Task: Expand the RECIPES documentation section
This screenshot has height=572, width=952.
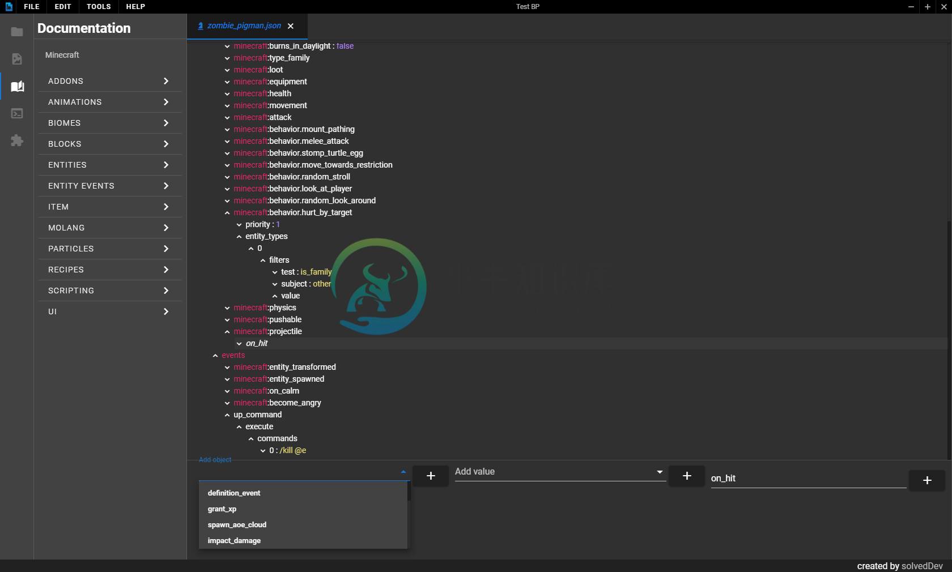Action: (x=110, y=270)
